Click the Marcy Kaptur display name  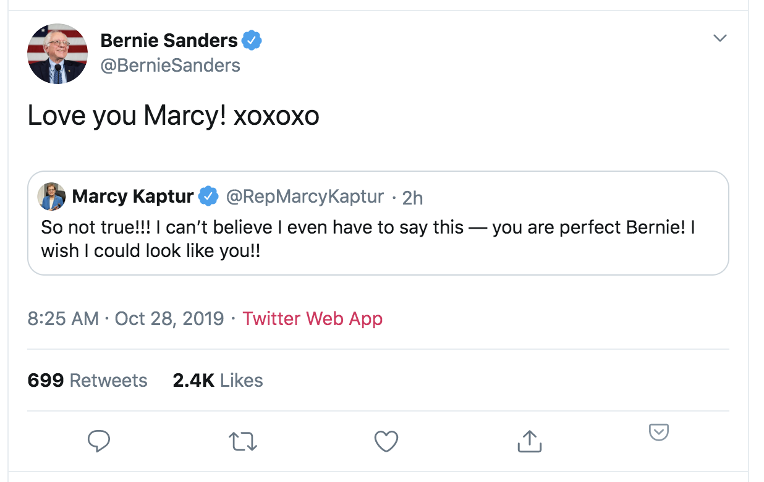(x=133, y=197)
